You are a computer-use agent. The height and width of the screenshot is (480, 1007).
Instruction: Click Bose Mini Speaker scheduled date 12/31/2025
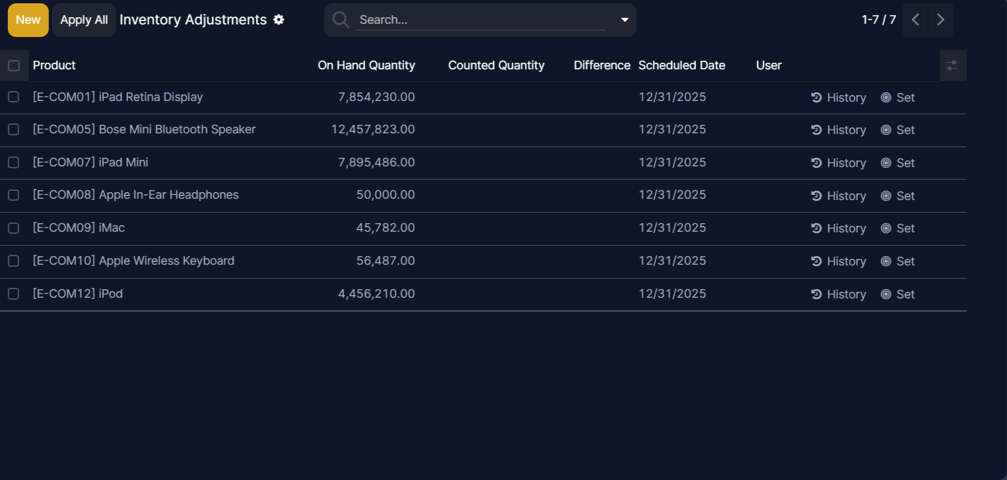tap(672, 129)
